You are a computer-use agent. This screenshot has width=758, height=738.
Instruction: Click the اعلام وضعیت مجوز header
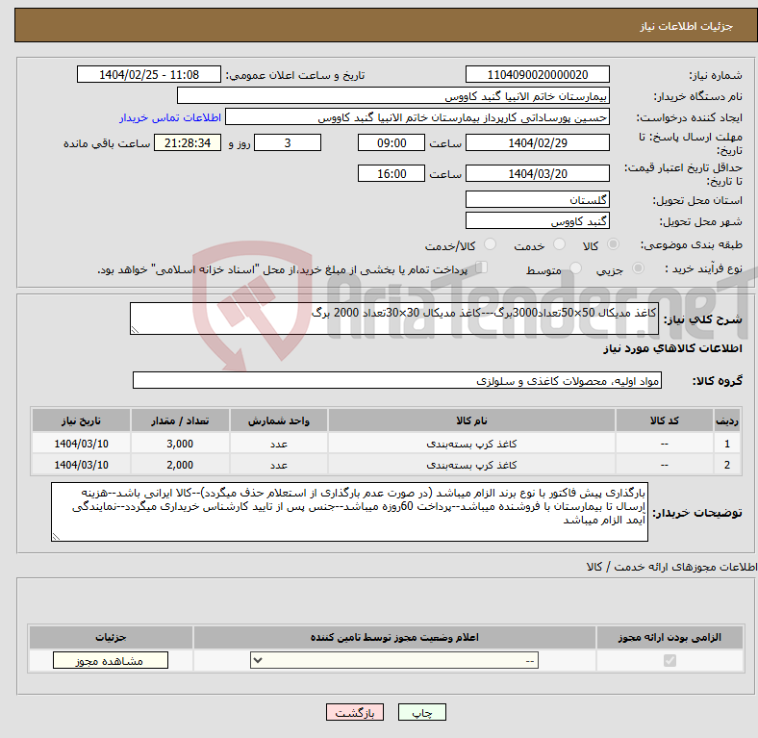394,637
